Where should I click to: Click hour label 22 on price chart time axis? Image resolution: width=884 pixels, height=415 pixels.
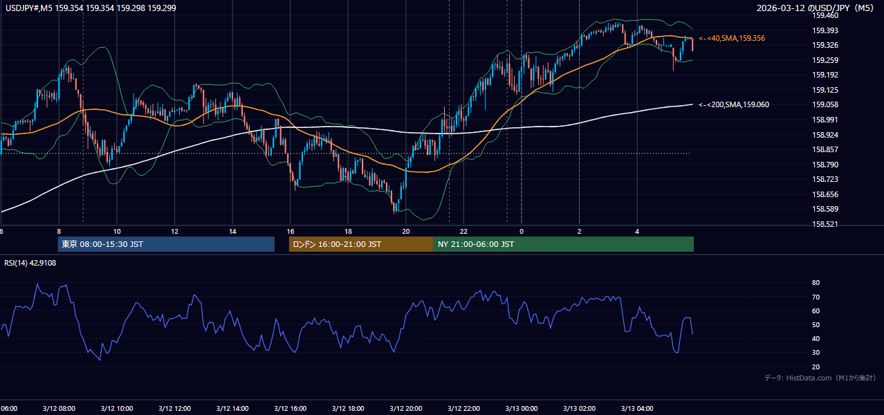[x=463, y=232]
